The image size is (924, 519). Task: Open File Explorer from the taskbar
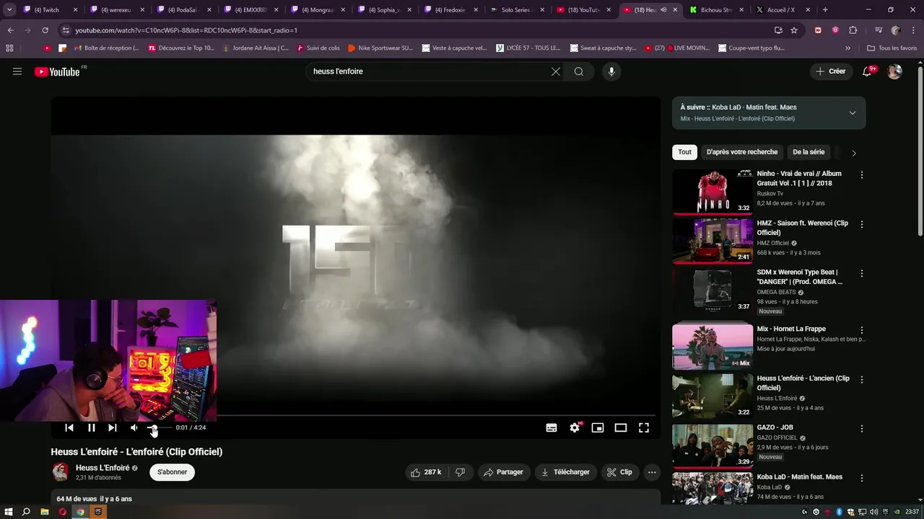click(45, 512)
